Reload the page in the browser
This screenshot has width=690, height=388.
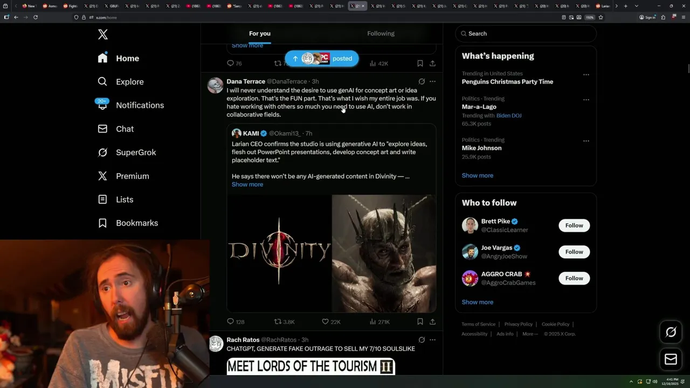coord(36,17)
